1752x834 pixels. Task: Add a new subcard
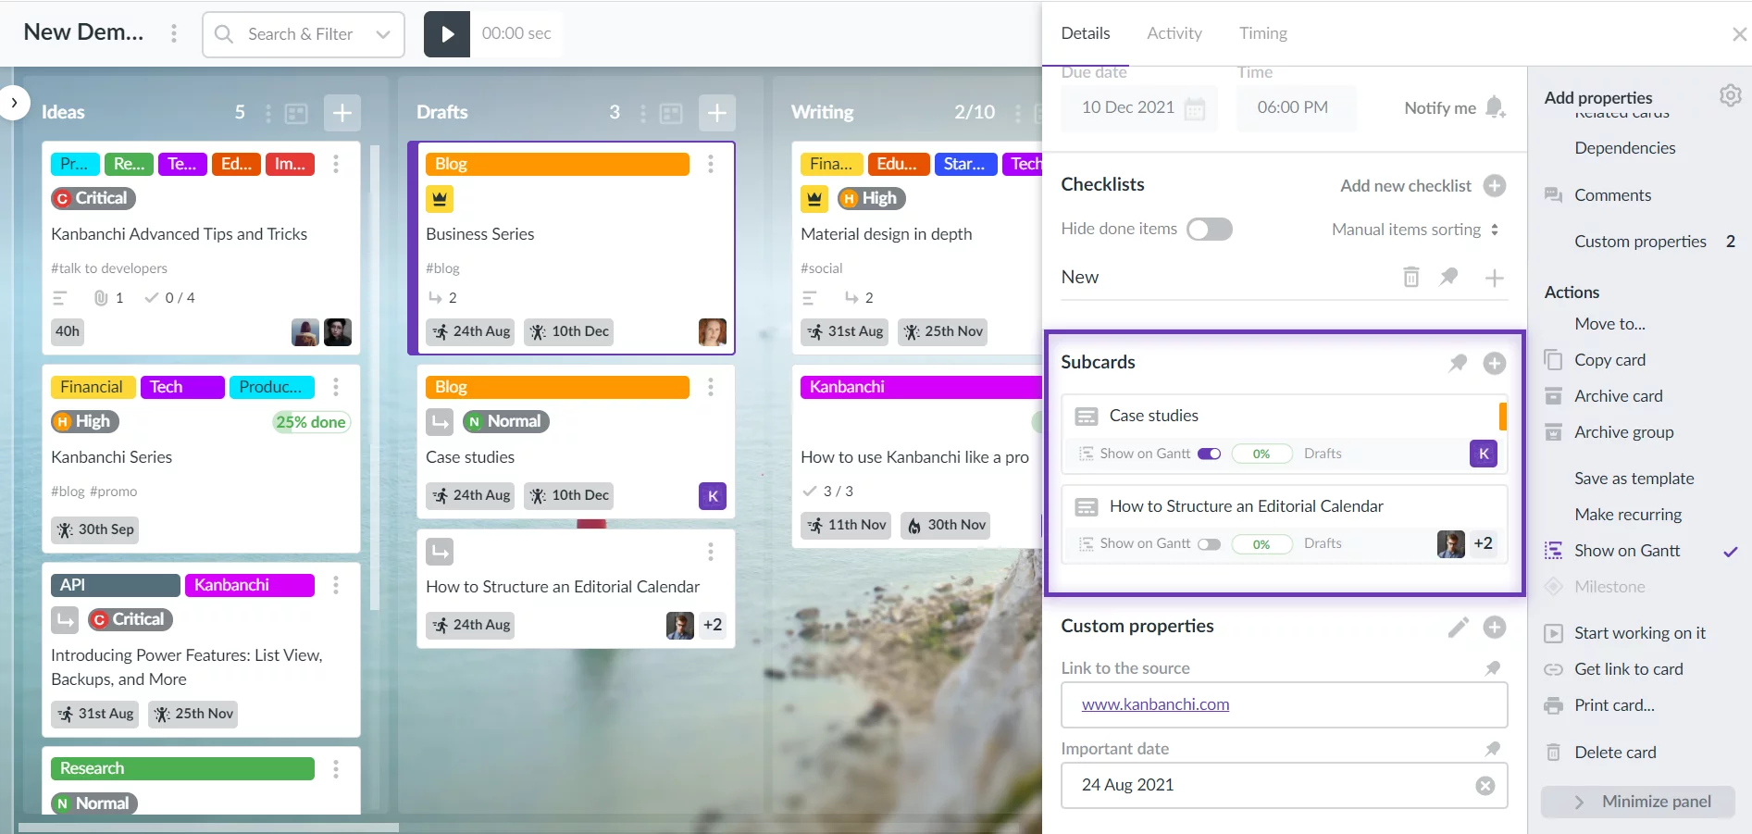coord(1495,363)
